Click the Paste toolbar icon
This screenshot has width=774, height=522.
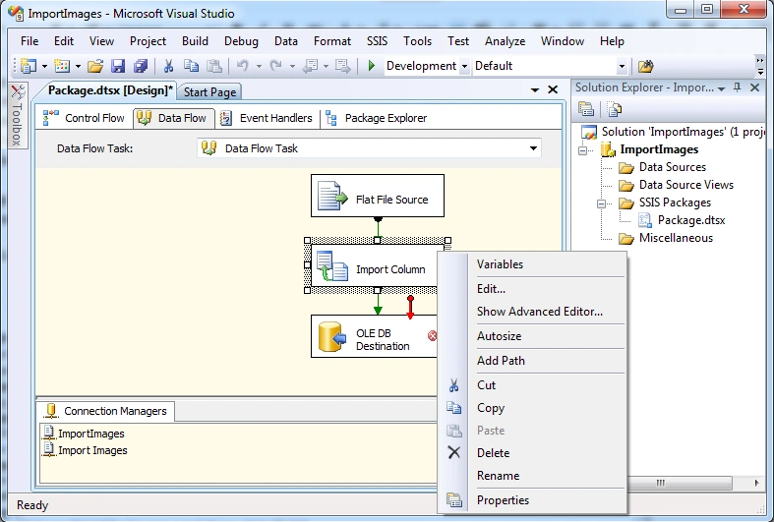tap(213, 66)
